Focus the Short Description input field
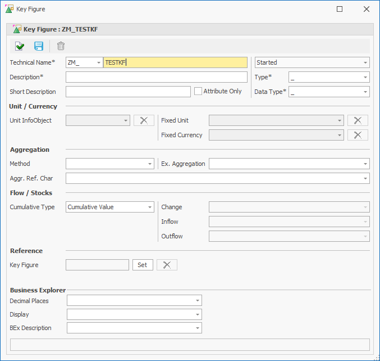 coord(128,92)
